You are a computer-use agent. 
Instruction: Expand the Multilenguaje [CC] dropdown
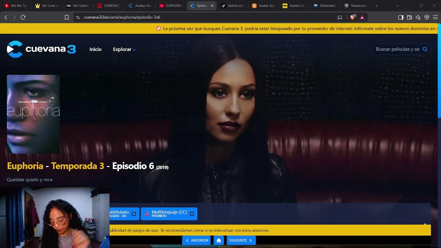click(192, 214)
